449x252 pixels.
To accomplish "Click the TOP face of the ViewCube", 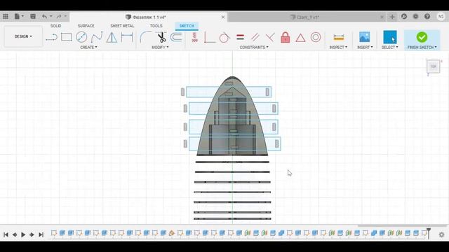I will click(x=434, y=66).
